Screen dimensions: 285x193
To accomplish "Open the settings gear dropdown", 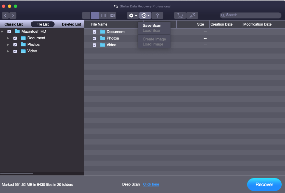I will (x=133, y=15).
